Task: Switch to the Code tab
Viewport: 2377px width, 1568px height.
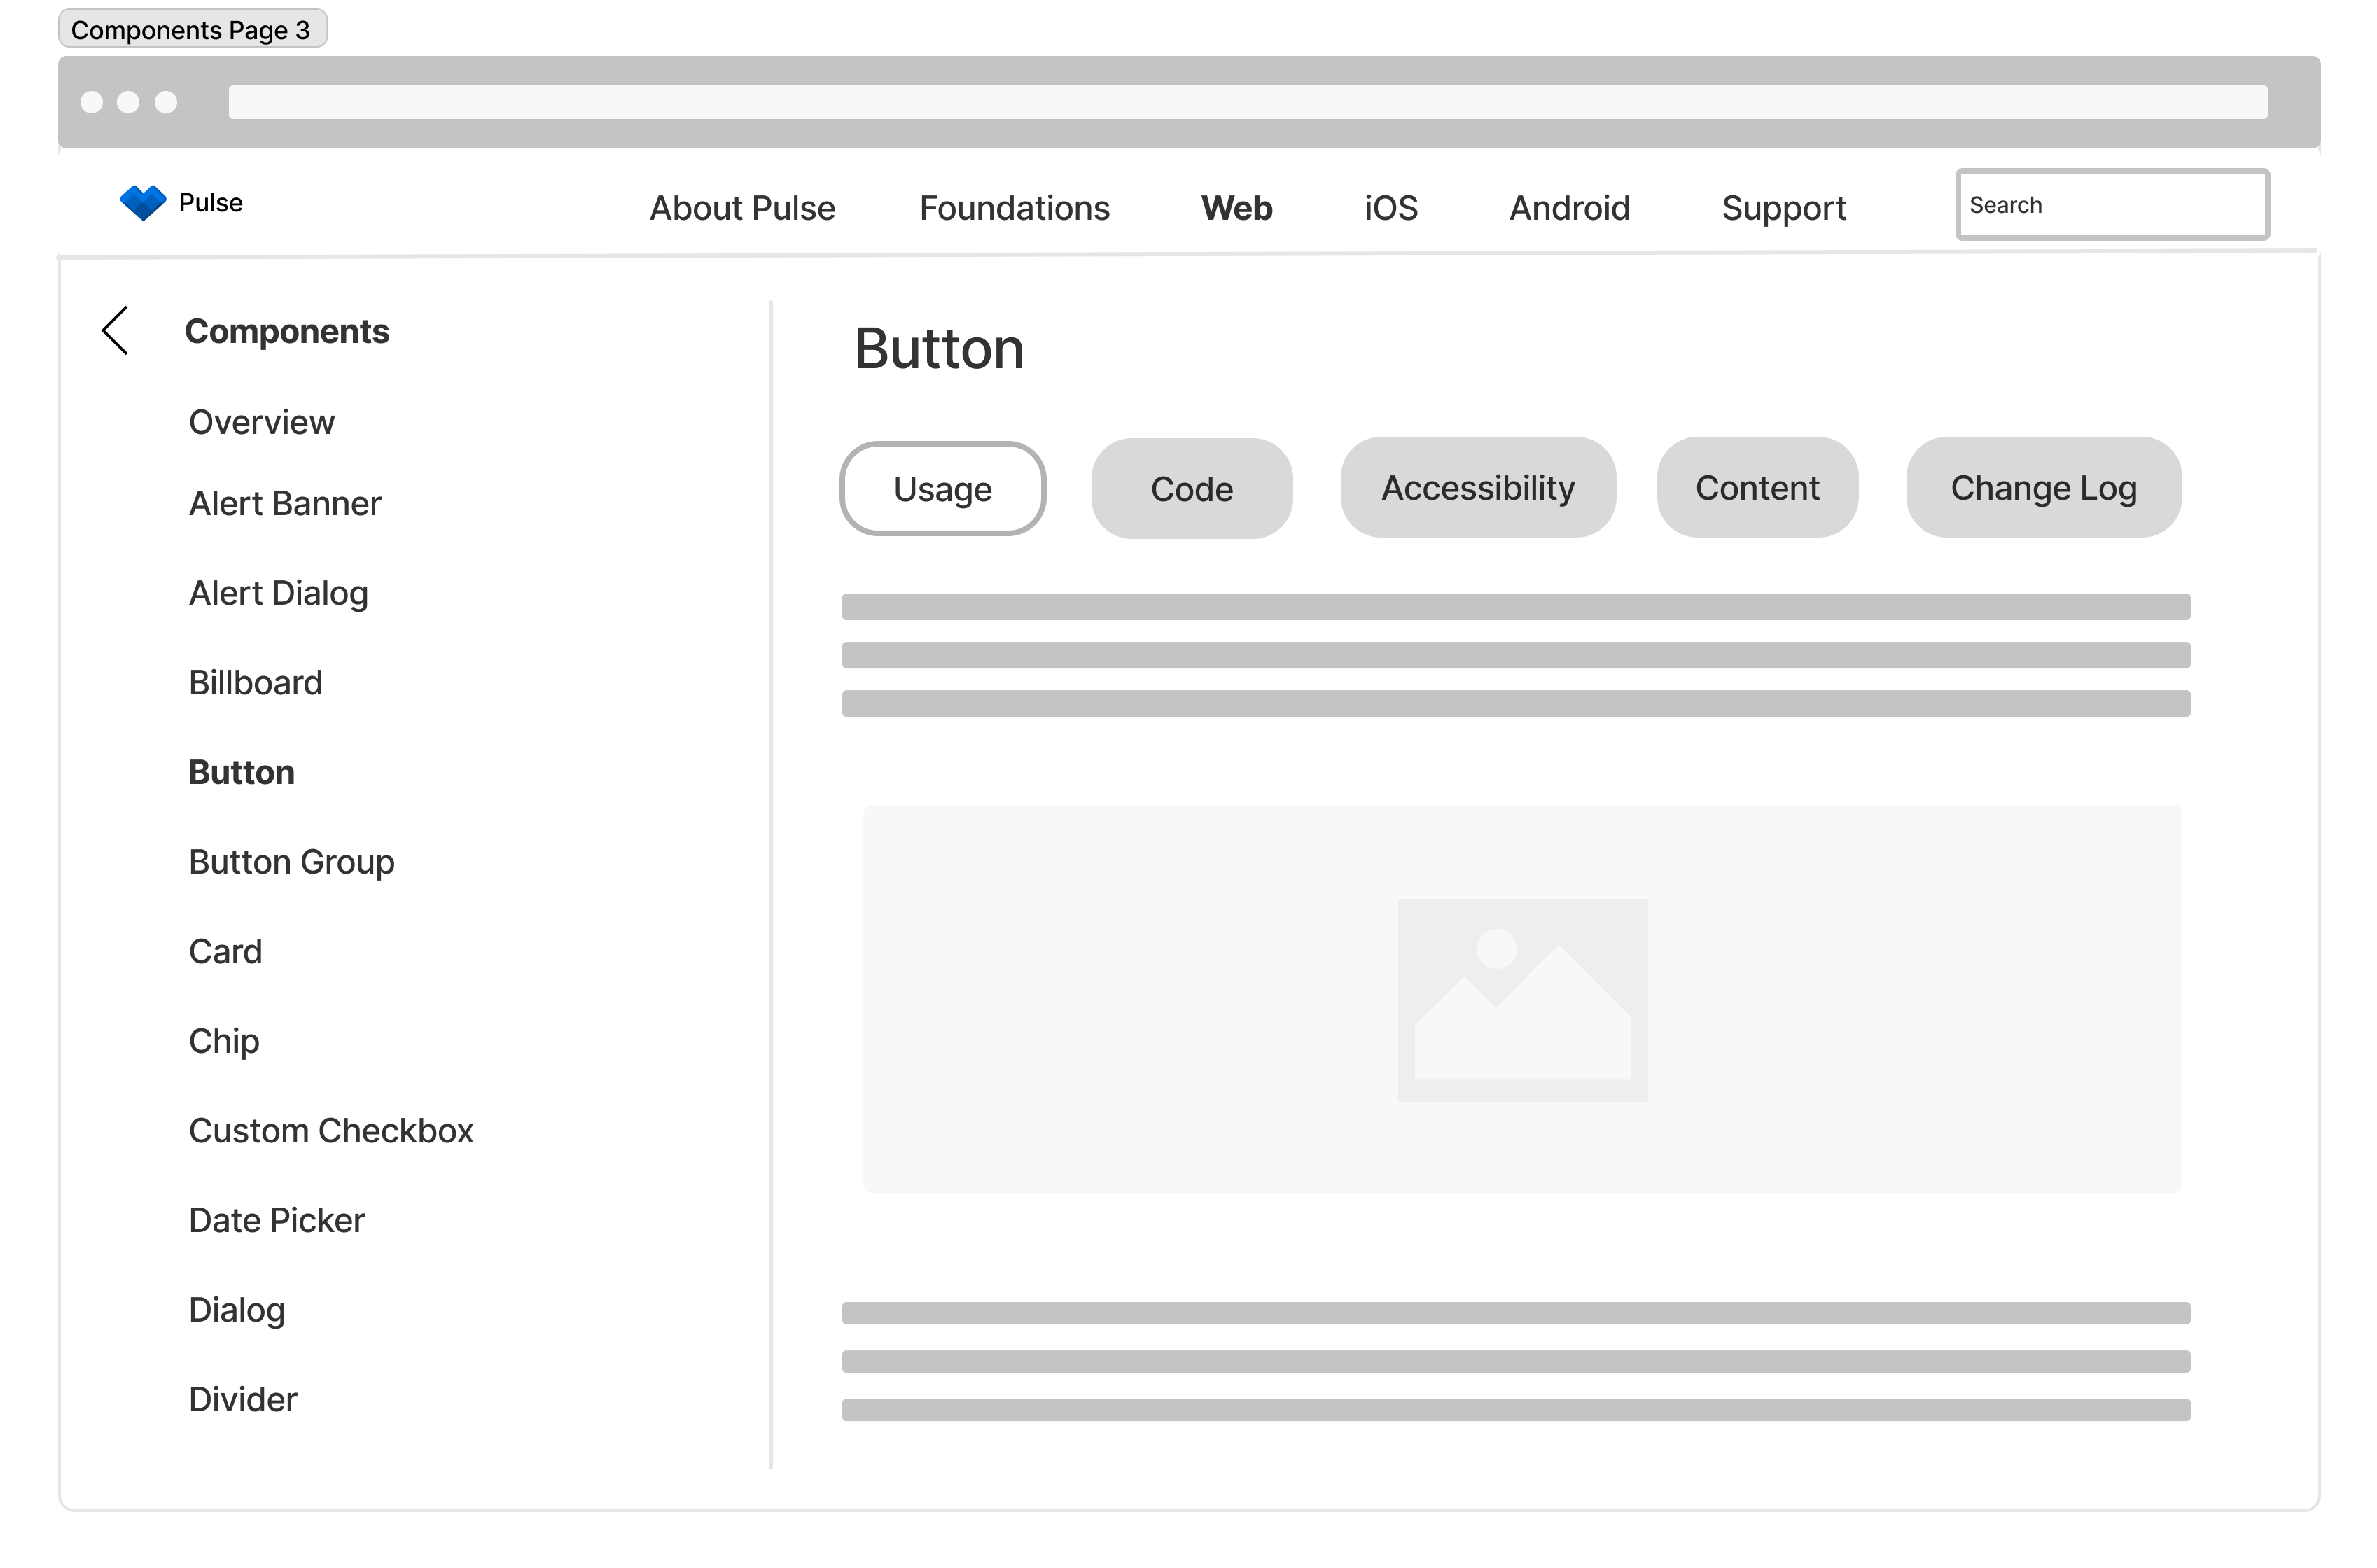Action: (1191, 488)
